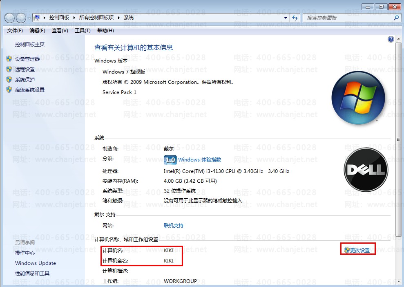This screenshot has height=287, width=404.
Task: Open the 编辑(E) menu
Action: (x=37, y=31)
